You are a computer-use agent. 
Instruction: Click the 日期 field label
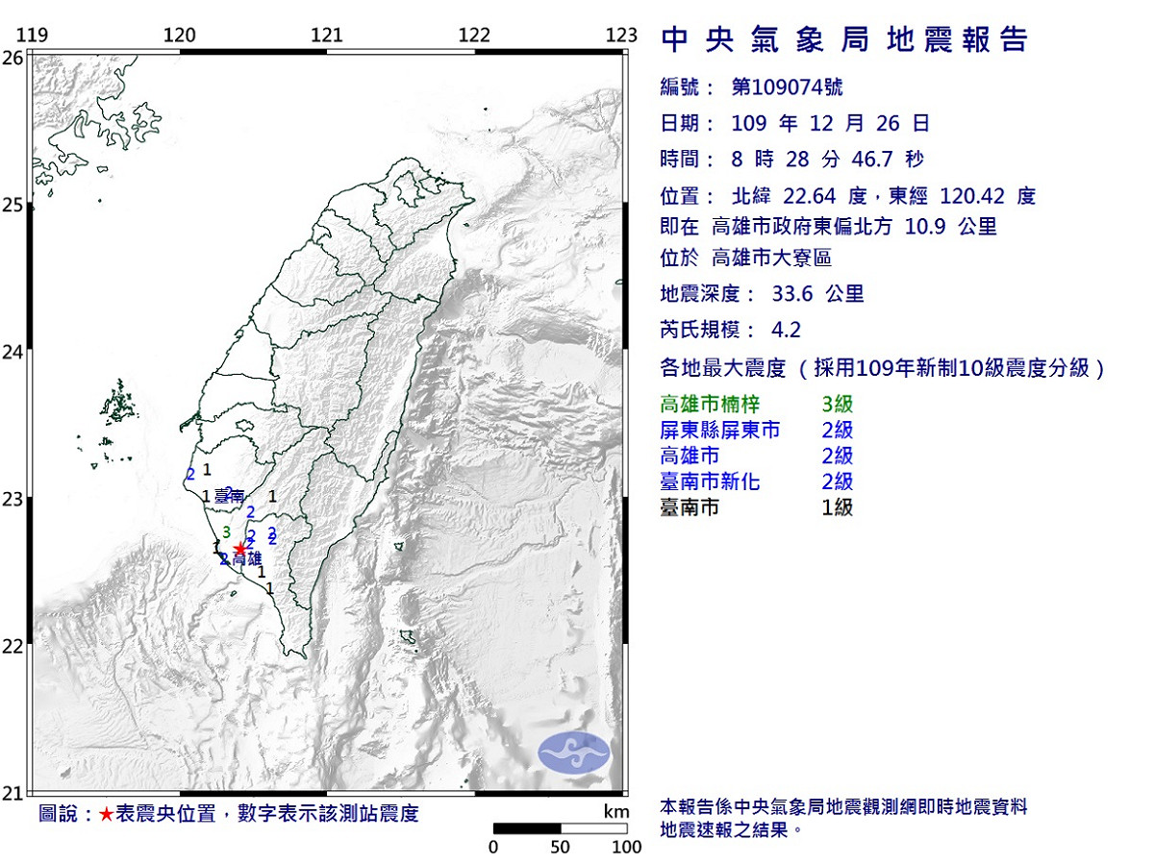pyautogui.click(x=687, y=123)
